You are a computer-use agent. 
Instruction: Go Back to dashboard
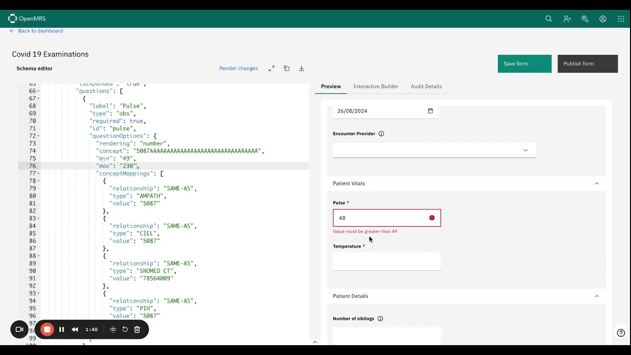[36, 31]
